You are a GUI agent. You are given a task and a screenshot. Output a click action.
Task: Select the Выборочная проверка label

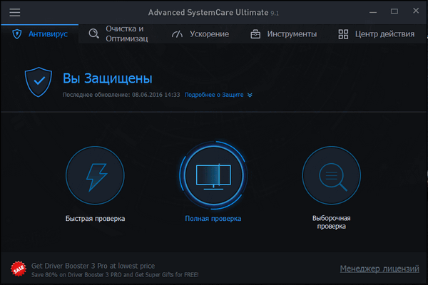(x=332, y=222)
